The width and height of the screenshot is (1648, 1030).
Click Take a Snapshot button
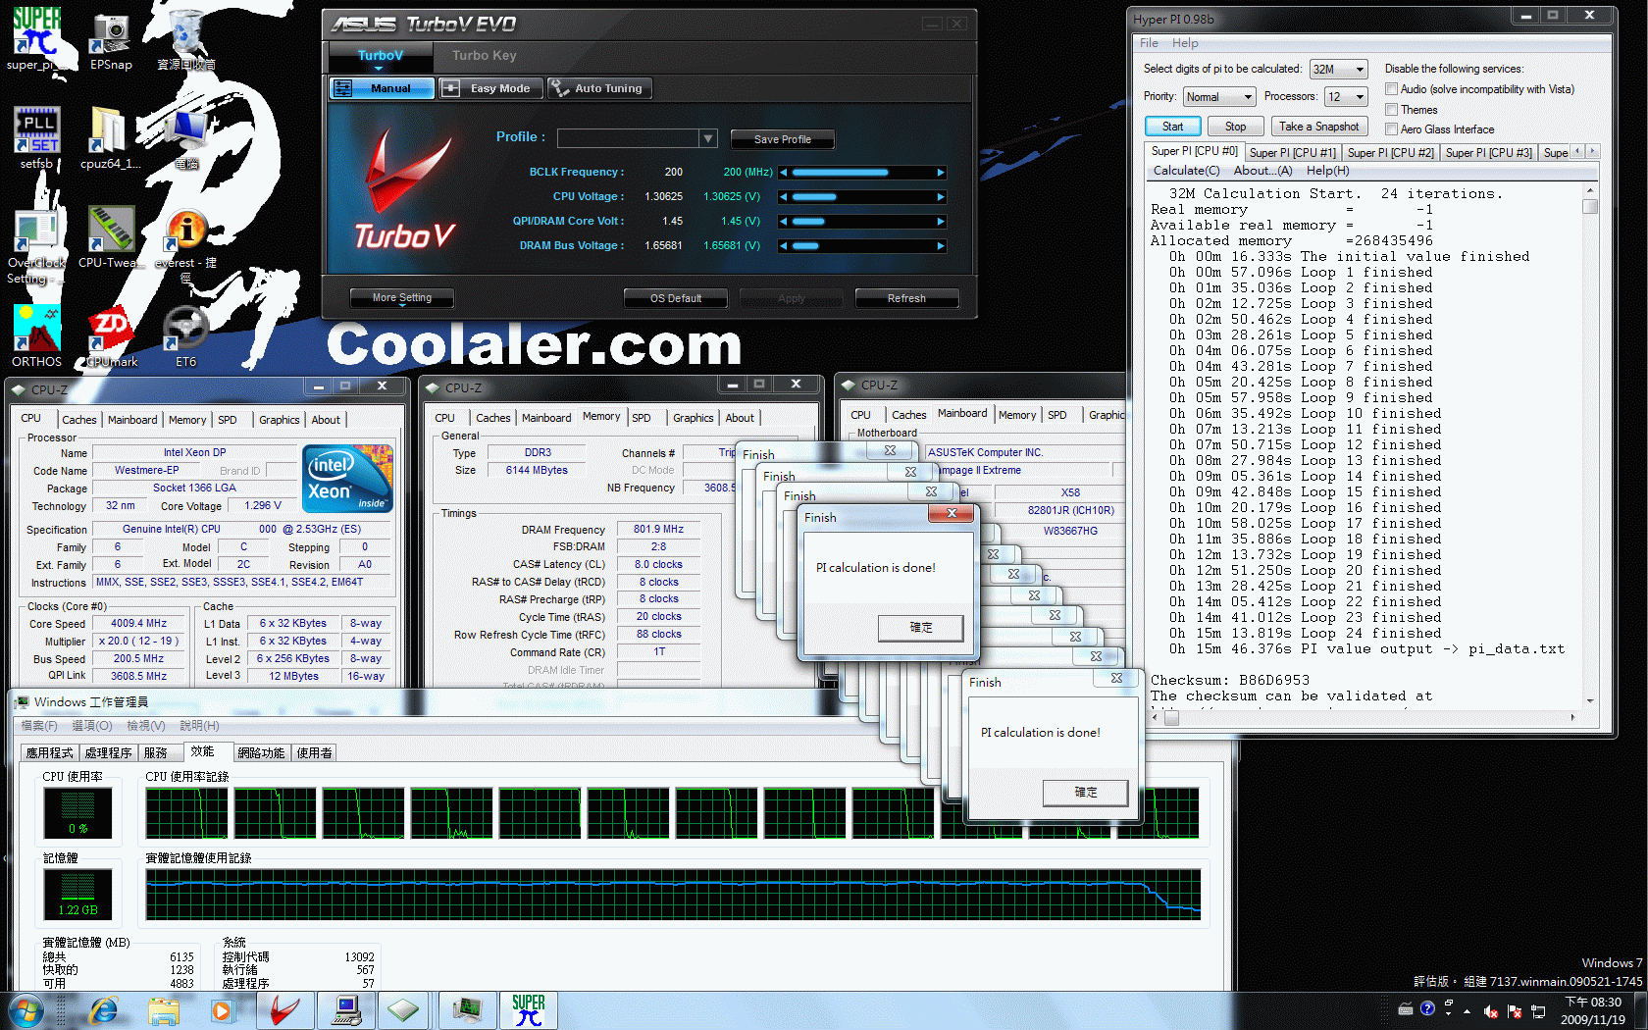pos(1318,127)
